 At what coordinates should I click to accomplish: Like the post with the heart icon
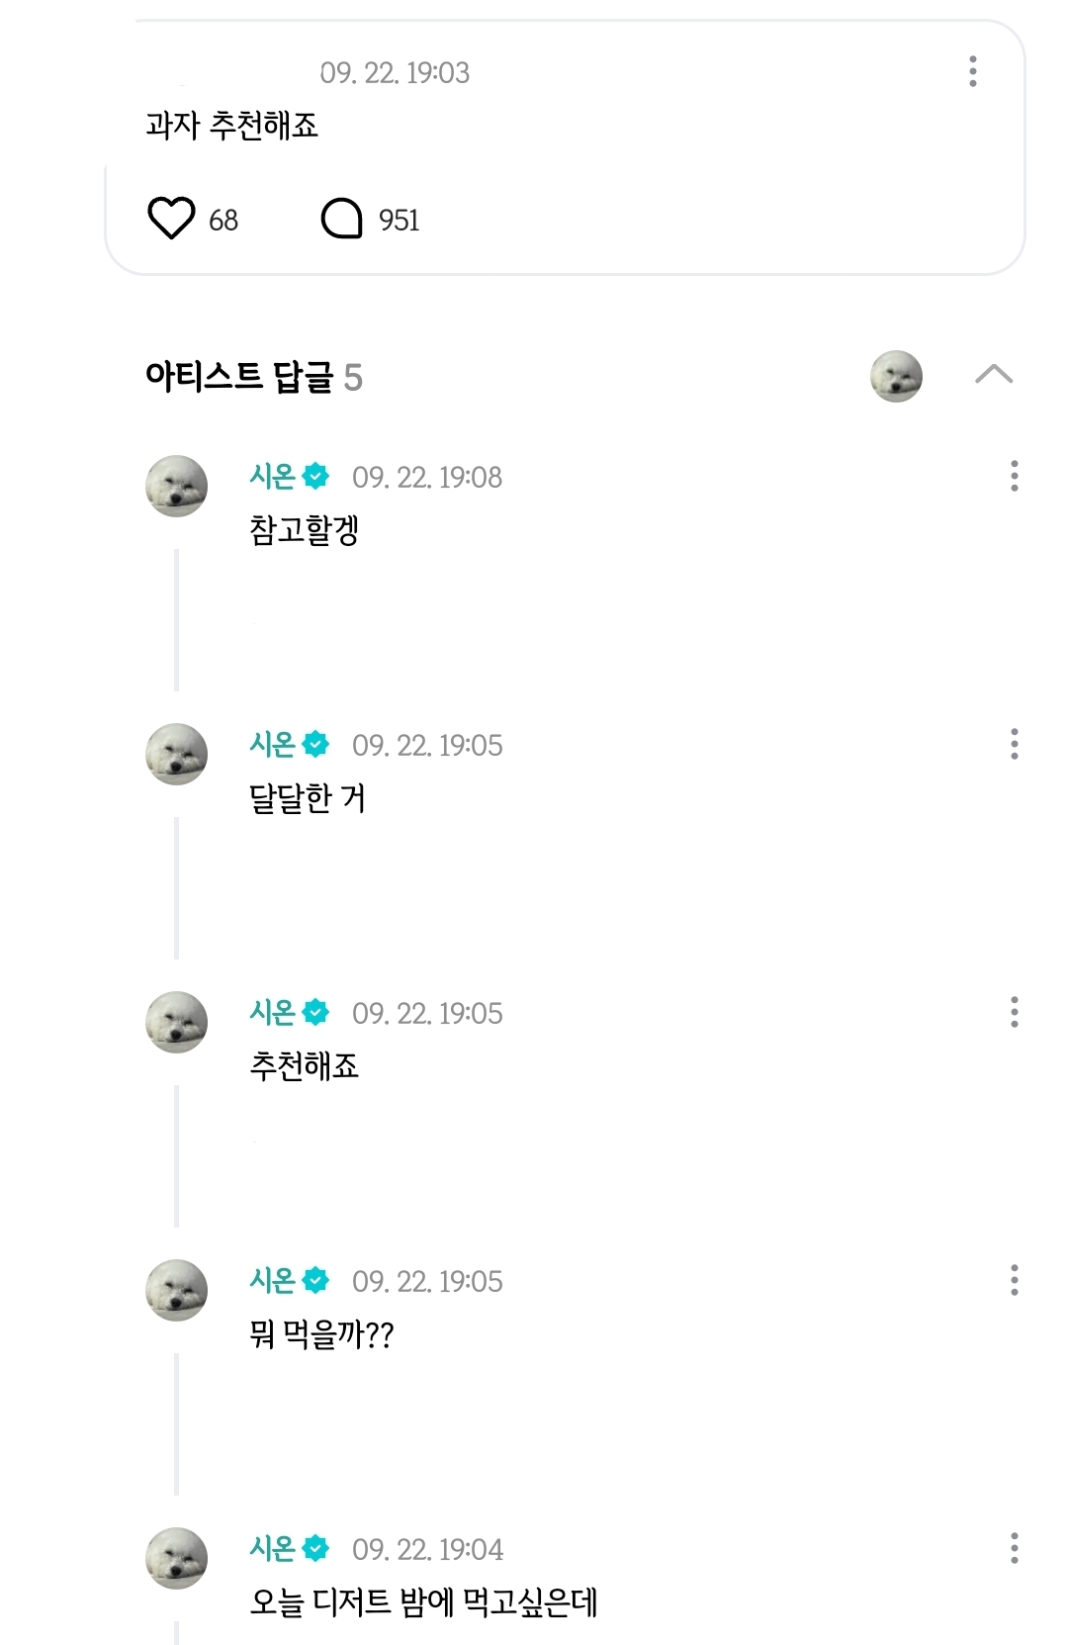pos(171,219)
